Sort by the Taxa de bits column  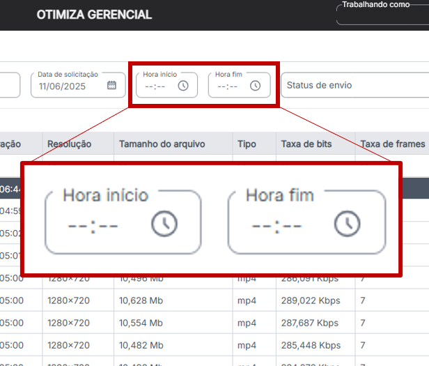pos(306,144)
